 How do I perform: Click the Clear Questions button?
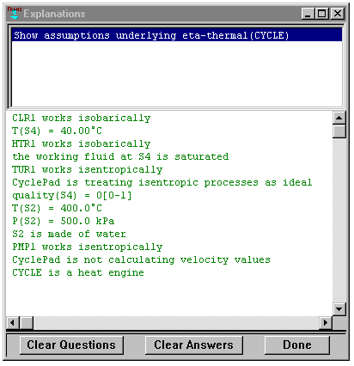point(71,345)
